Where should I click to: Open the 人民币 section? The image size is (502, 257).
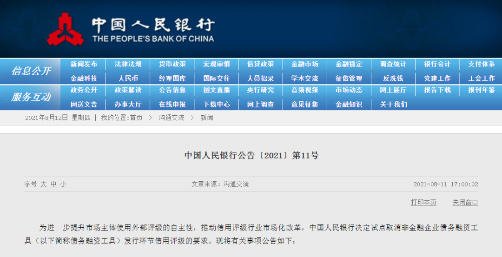[x=128, y=79]
